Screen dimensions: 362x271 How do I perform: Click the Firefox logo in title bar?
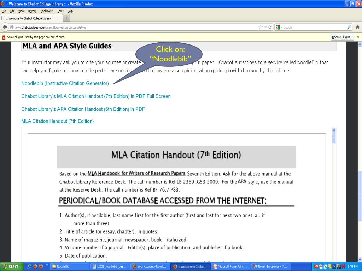pos(2,4)
